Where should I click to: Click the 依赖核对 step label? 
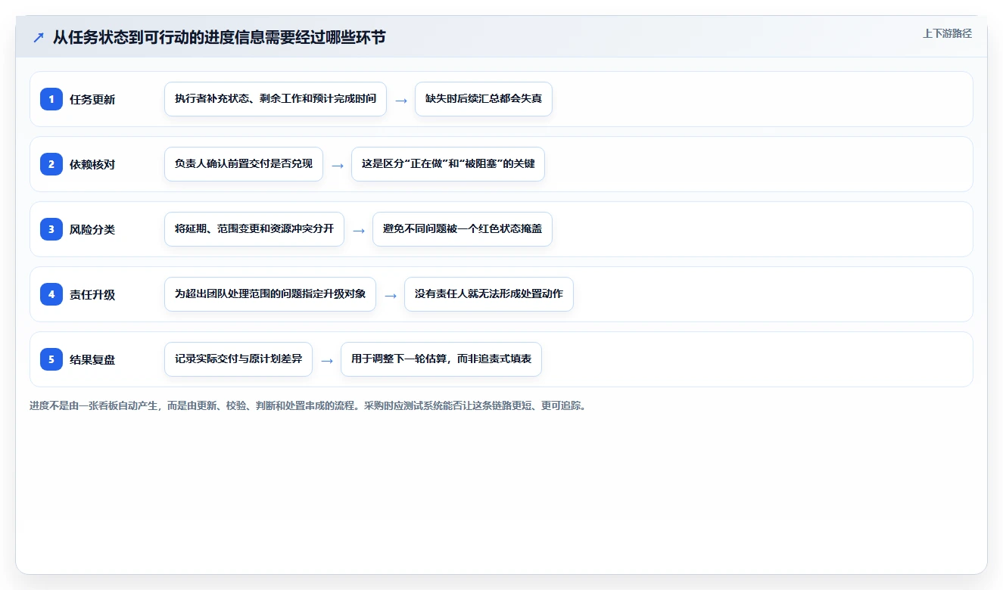tap(92, 164)
